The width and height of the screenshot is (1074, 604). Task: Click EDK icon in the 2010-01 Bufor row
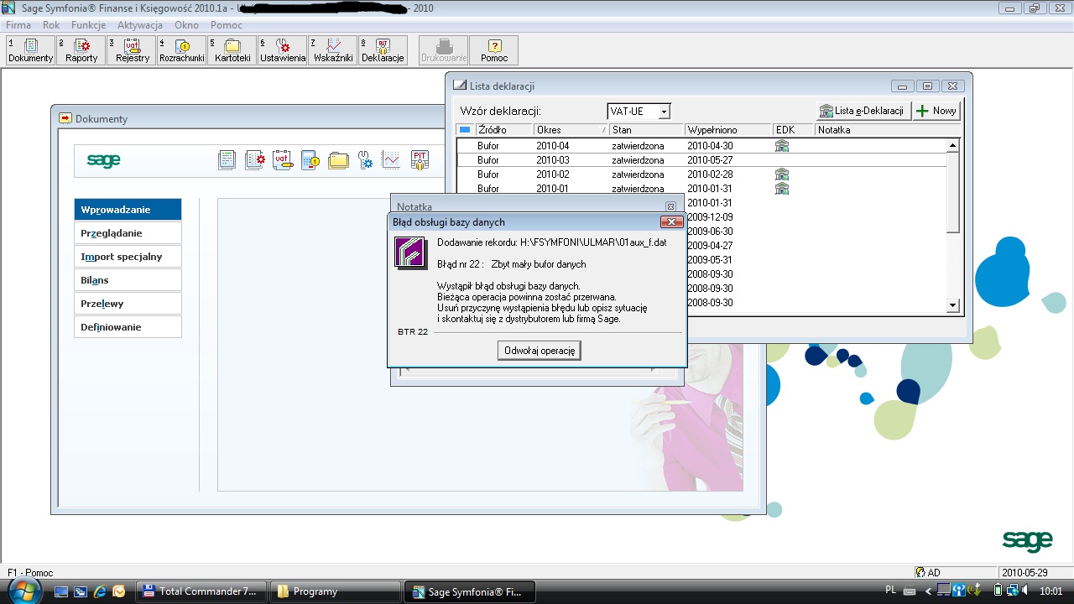782,189
